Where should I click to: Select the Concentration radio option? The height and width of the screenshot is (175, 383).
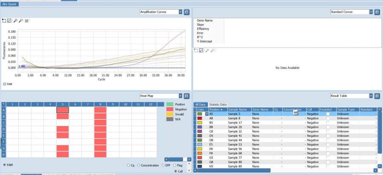point(139,165)
